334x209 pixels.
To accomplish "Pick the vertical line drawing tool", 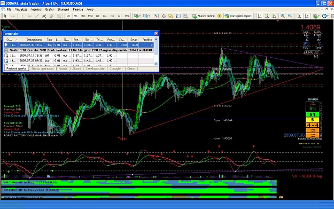I will click(x=22, y=16).
